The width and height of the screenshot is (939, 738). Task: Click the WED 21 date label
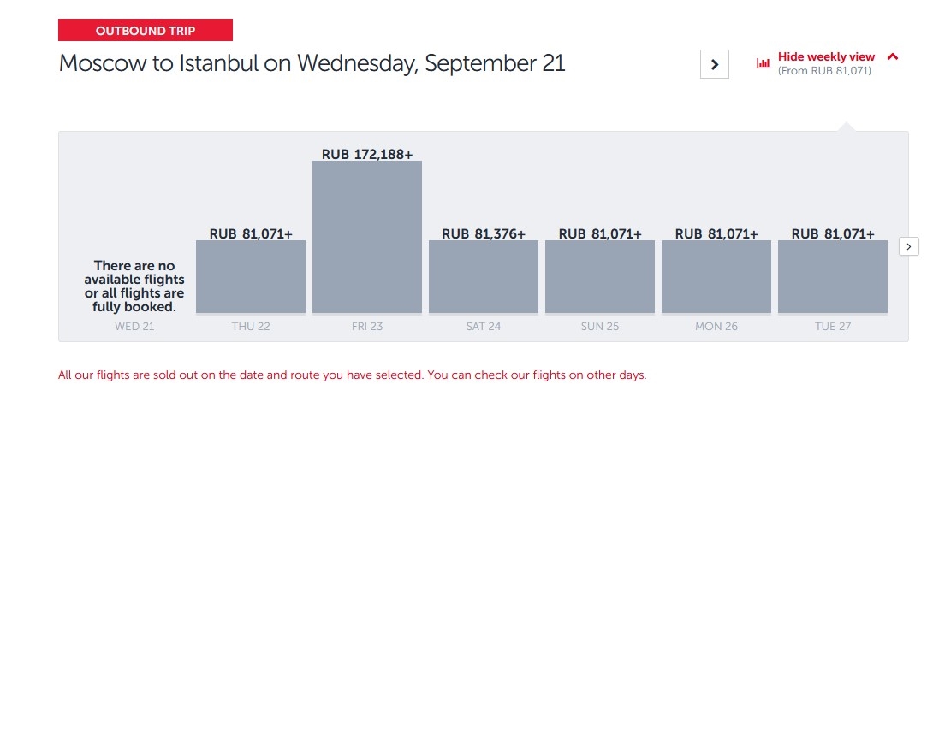pyautogui.click(x=134, y=327)
